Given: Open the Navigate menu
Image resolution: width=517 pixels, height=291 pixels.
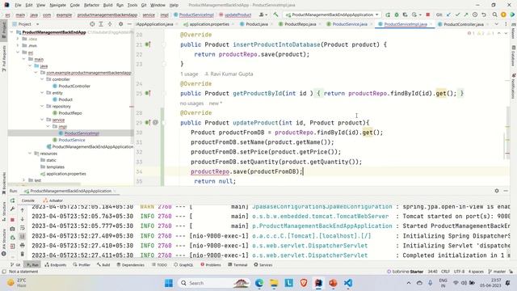Looking at the screenshot, I should tap(57, 5).
